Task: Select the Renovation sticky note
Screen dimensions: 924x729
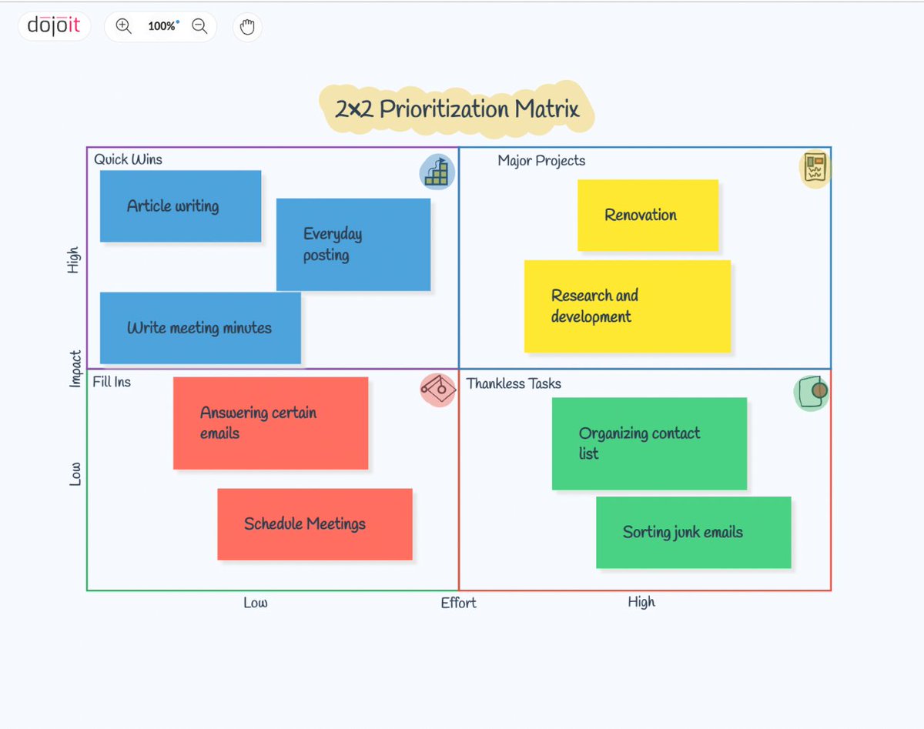Action: pos(648,216)
